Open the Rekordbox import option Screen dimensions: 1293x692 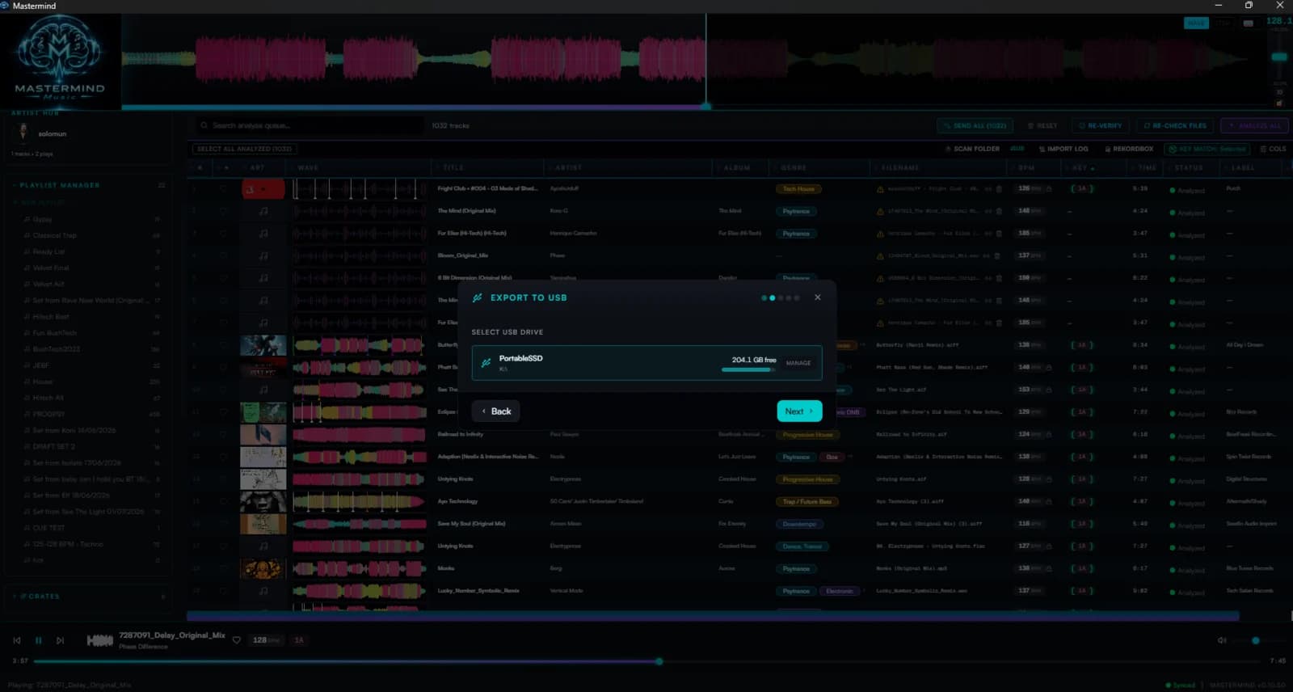pos(1129,149)
